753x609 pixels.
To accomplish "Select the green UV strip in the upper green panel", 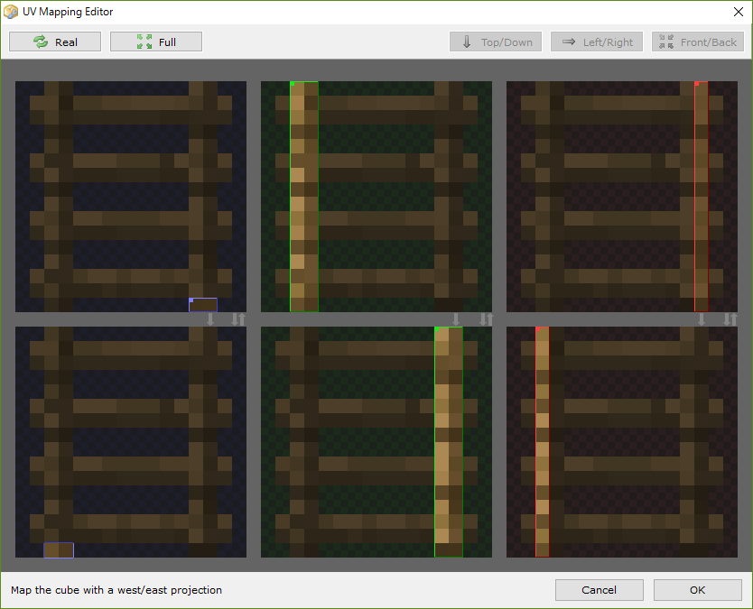I will [304, 197].
